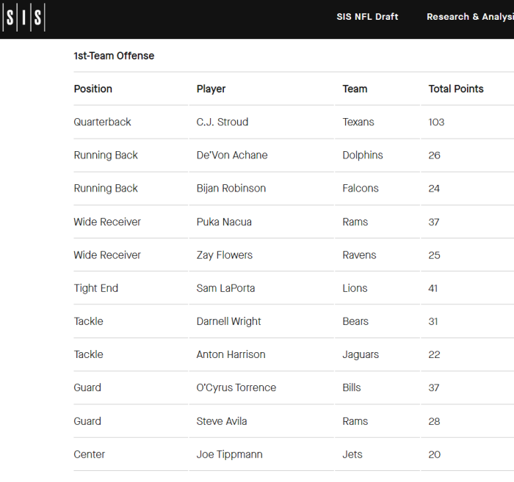Click the Position column header
This screenshot has height=482, width=514.
tap(93, 89)
